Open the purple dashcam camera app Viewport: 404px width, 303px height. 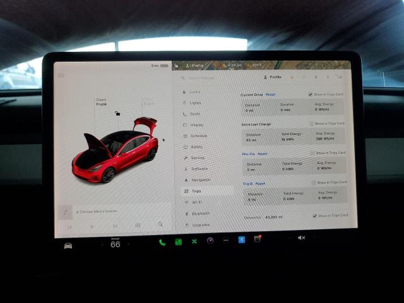pyautogui.click(x=210, y=241)
